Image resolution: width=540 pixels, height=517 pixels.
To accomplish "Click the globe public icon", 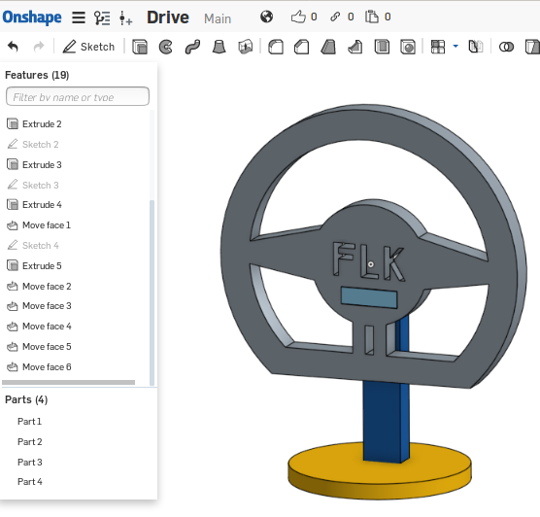I will point(266,17).
